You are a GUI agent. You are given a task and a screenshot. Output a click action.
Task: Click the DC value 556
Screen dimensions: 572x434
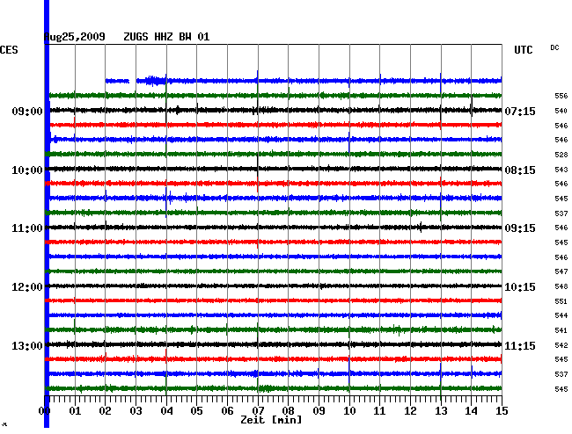[561, 96]
